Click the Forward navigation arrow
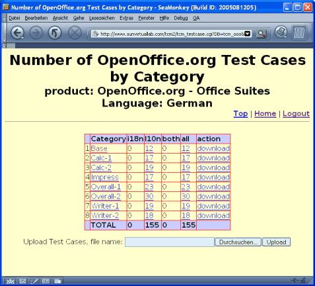315x286 pixels. 36,33
